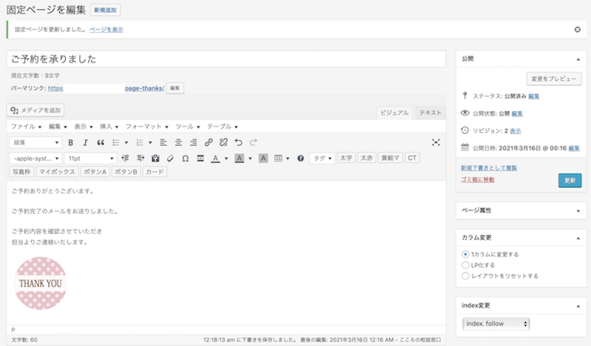Open text color picker arrow
Screen dimensions: 591x346
226,159
